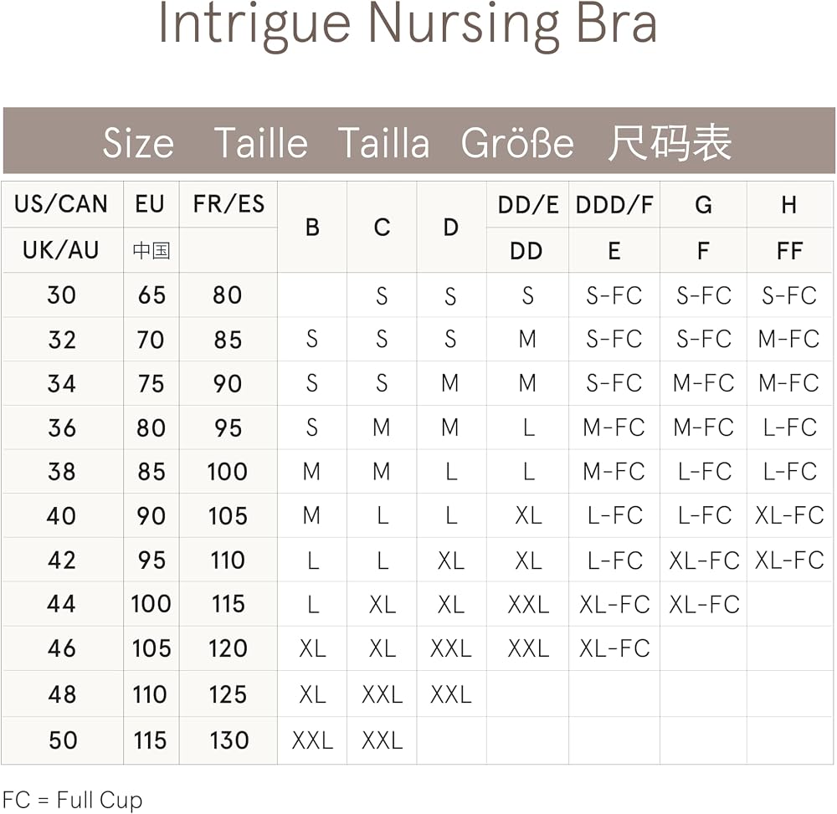Click EU size 115 cell
The height and width of the screenshot is (814, 837).
click(151, 740)
